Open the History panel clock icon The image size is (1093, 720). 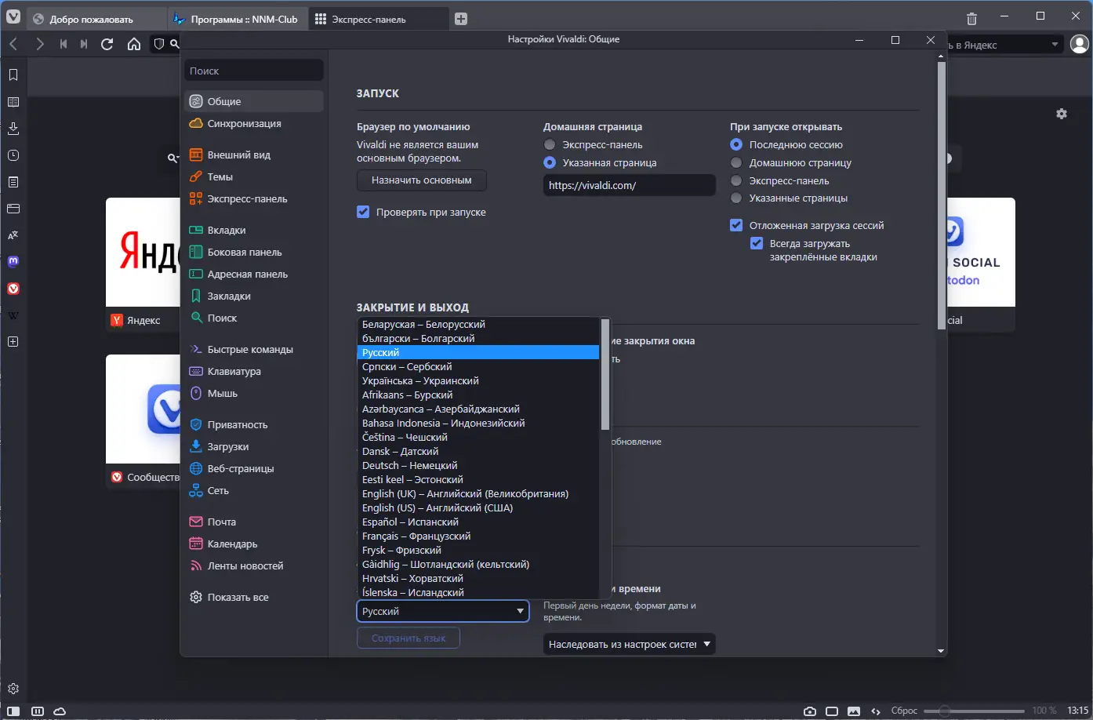[13, 155]
